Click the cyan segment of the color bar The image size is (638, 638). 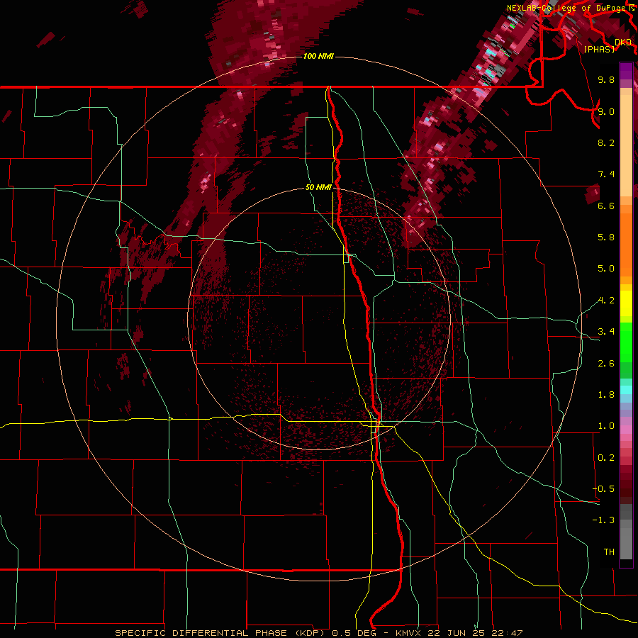626,390
